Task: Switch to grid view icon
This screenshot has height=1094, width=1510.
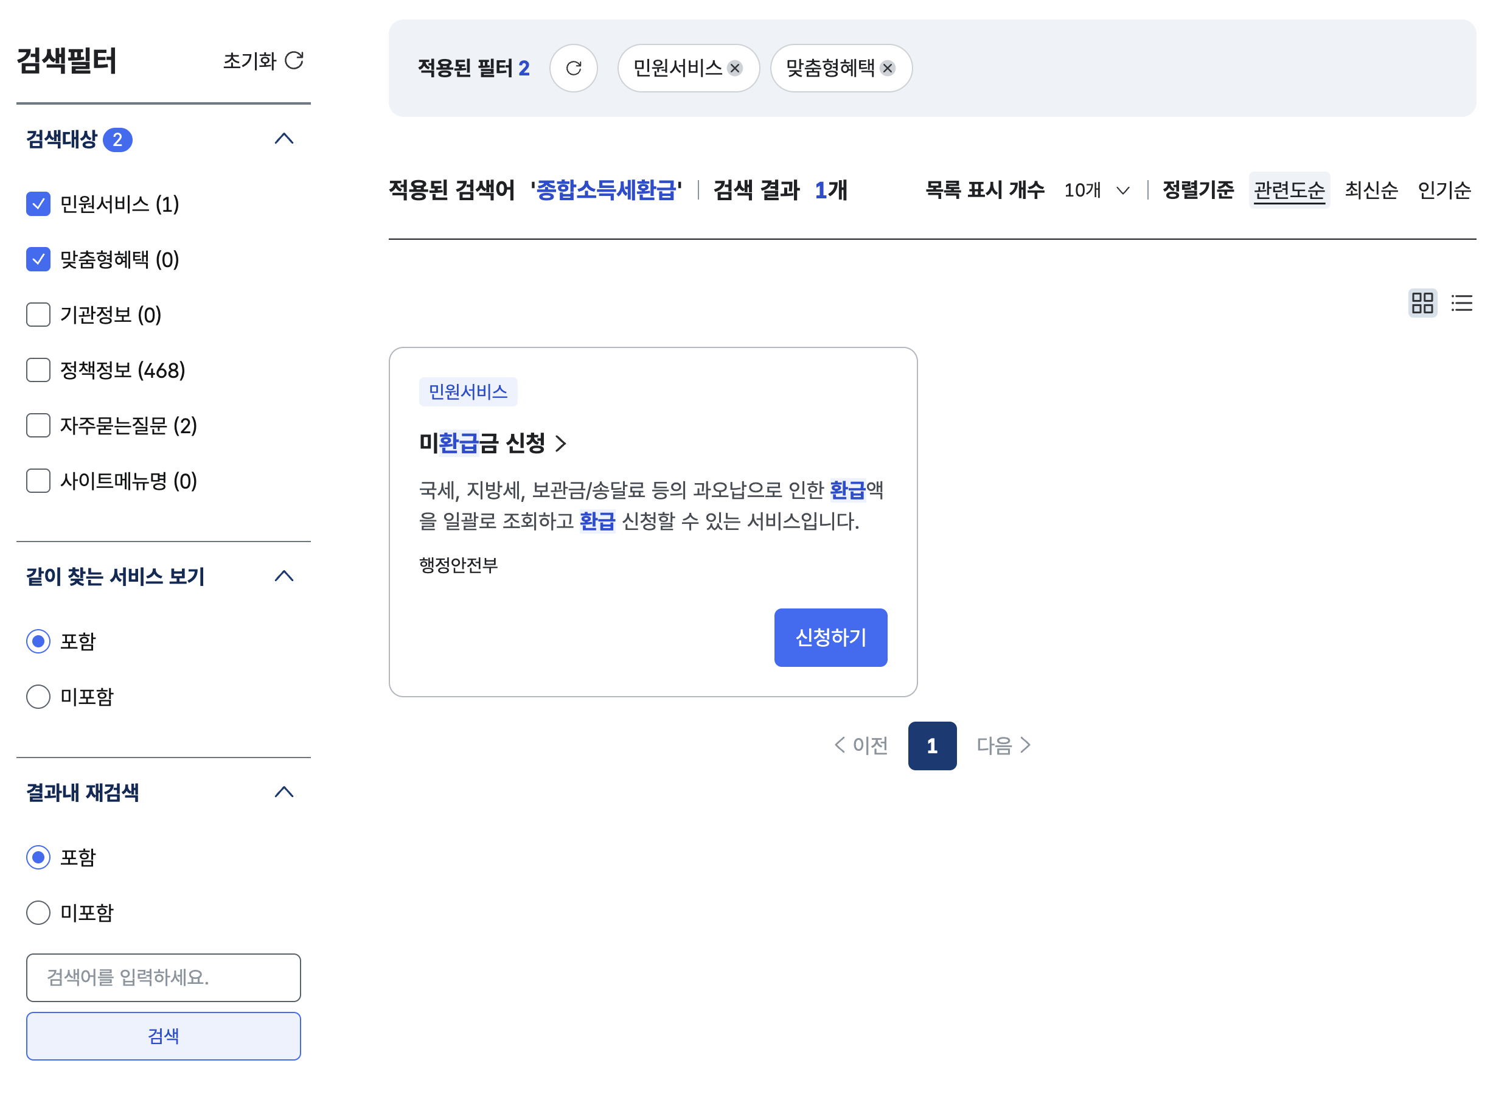Action: click(1422, 304)
